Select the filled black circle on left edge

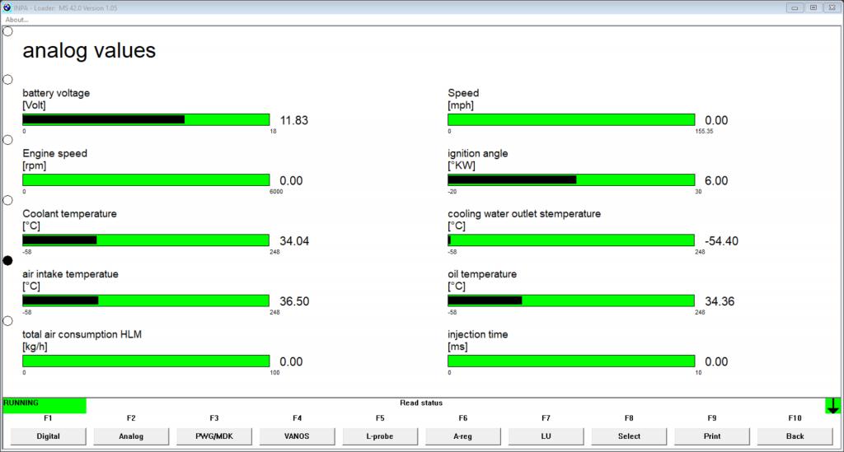point(8,260)
